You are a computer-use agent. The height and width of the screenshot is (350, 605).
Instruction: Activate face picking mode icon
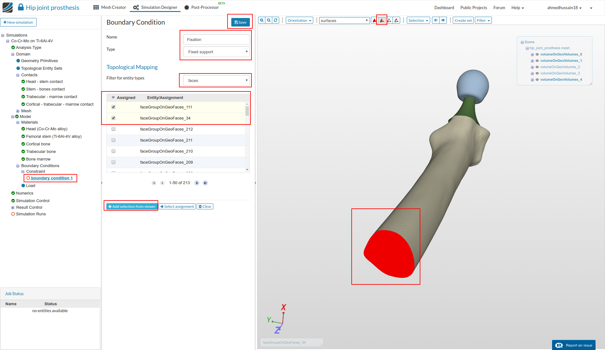coord(382,20)
